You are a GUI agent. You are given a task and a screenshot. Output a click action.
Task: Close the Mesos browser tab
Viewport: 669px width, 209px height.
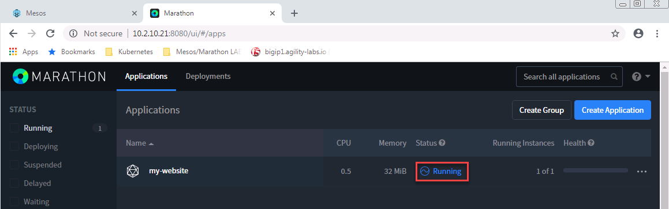(x=134, y=13)
